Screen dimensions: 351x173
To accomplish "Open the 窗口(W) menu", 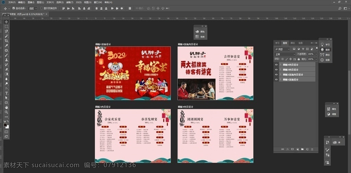I will [x=98, y=2].
